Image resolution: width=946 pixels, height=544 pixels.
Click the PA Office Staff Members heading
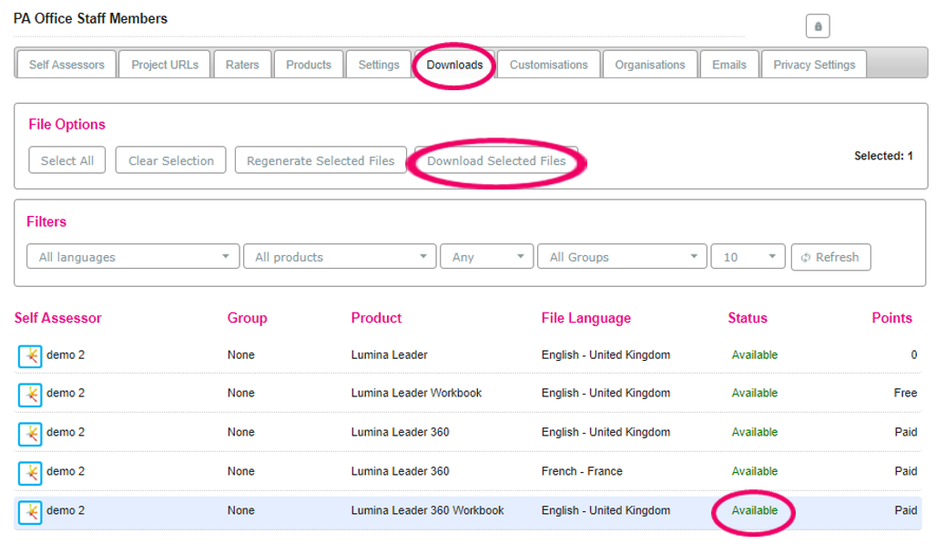(x=90, y=19)
